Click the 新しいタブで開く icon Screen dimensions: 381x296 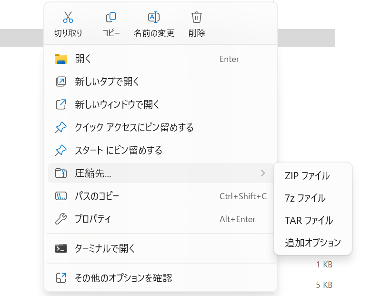click(x=60, y=82)
